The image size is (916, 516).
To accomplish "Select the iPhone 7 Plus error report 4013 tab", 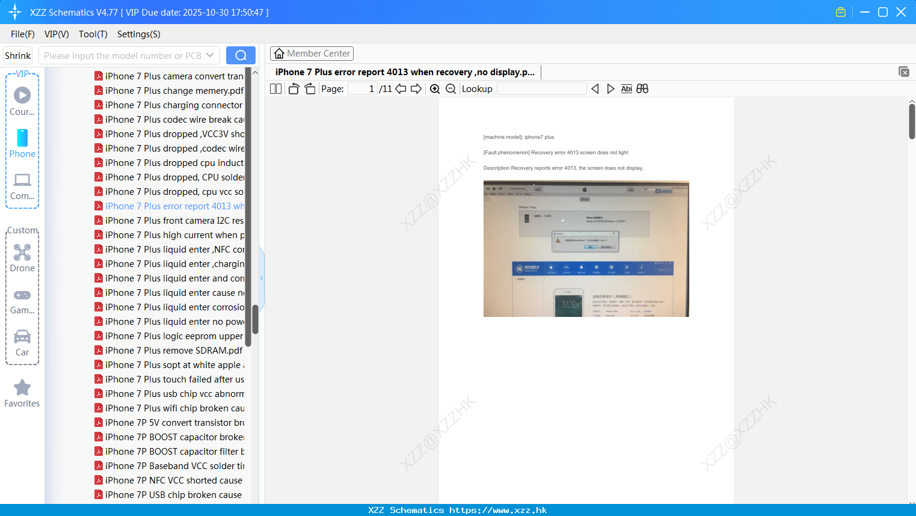I will 405,72.
